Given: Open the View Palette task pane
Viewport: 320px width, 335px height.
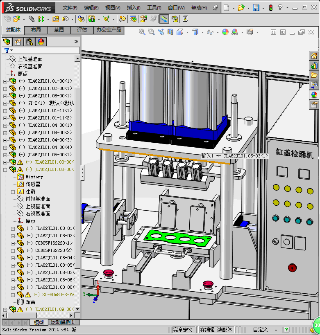Looking at the screenshot, I should pyautogui.click(x=314, y=85).
